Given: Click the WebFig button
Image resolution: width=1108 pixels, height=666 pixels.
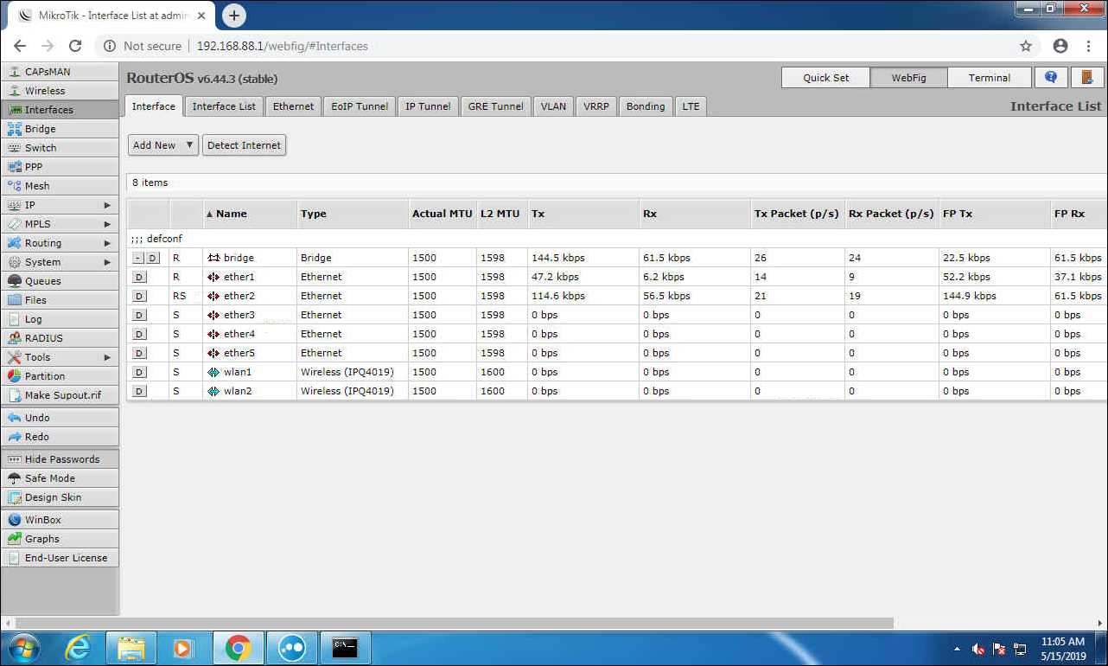Looking at the screenshot, I should (x=908, y=77).
